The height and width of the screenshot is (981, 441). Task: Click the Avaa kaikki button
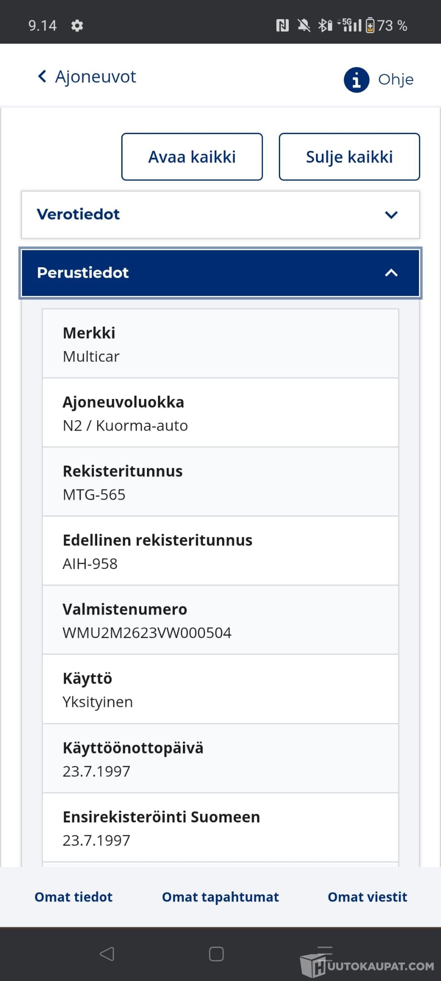coord(192,157)
